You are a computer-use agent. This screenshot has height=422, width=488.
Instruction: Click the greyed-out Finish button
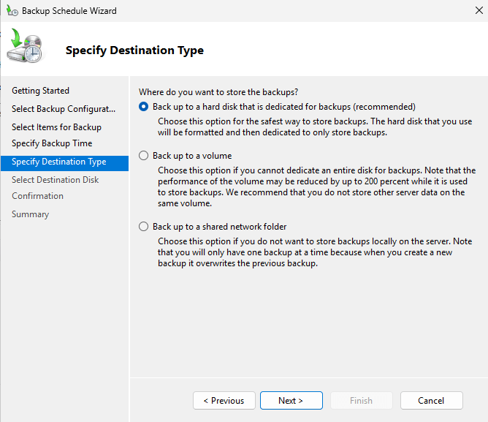361,401
